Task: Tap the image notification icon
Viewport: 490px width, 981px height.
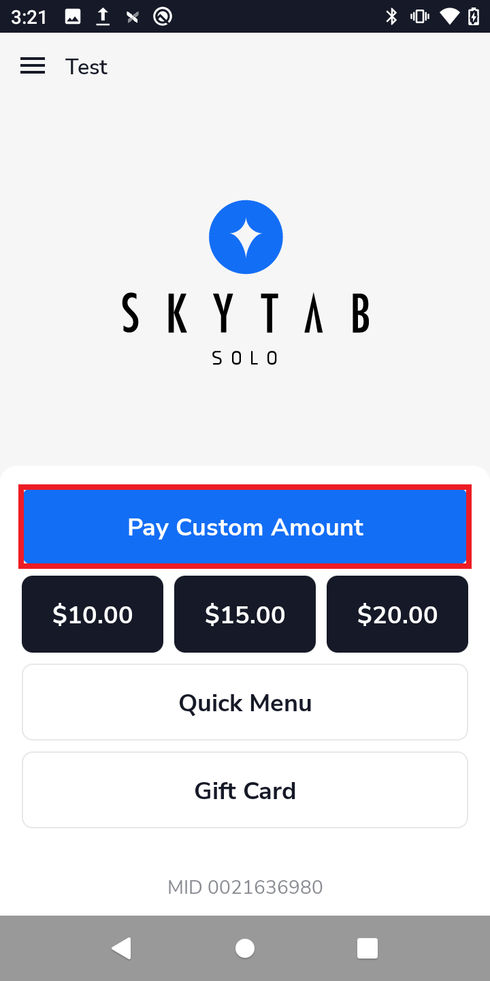Action: pos(73,16)
